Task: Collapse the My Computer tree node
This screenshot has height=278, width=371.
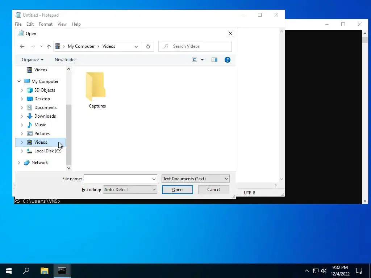Action: tap(19, 81)
